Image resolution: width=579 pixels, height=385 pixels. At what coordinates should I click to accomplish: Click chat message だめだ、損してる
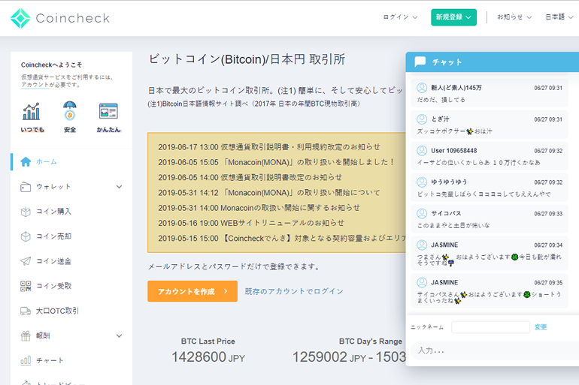(441, 100)
